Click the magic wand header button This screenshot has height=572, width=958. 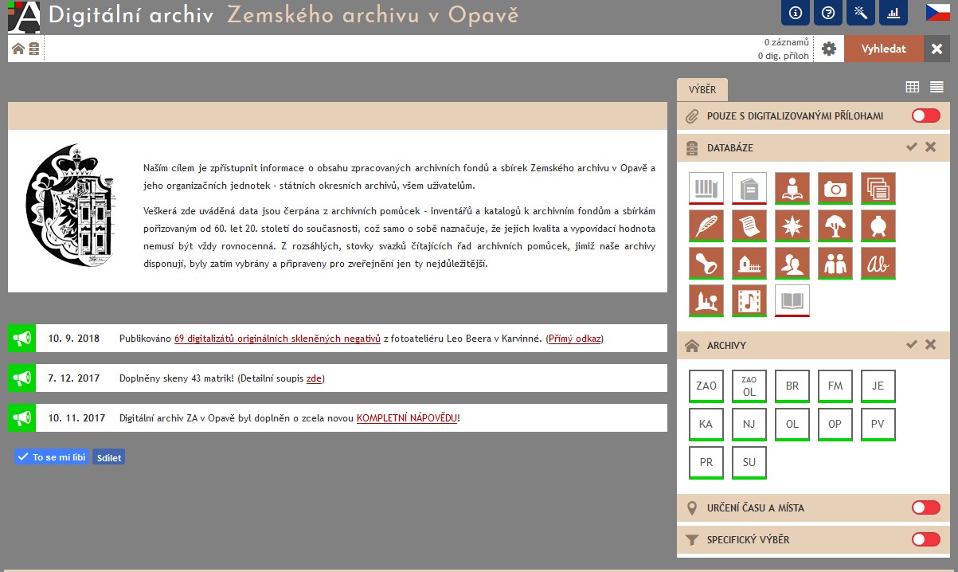[x=860, y=13]
